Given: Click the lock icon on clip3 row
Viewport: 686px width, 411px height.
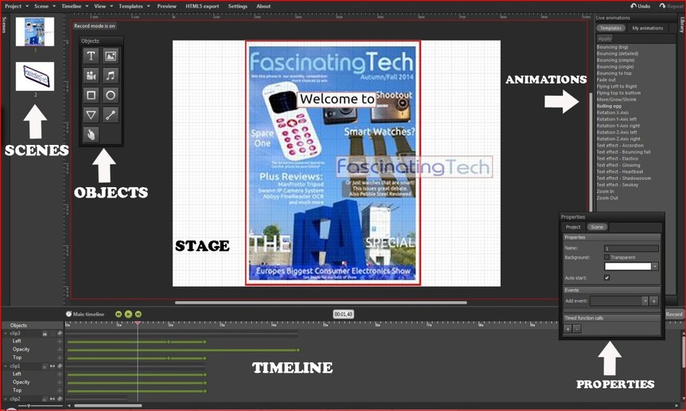Looking at the screenshot, I should (45, 334).
